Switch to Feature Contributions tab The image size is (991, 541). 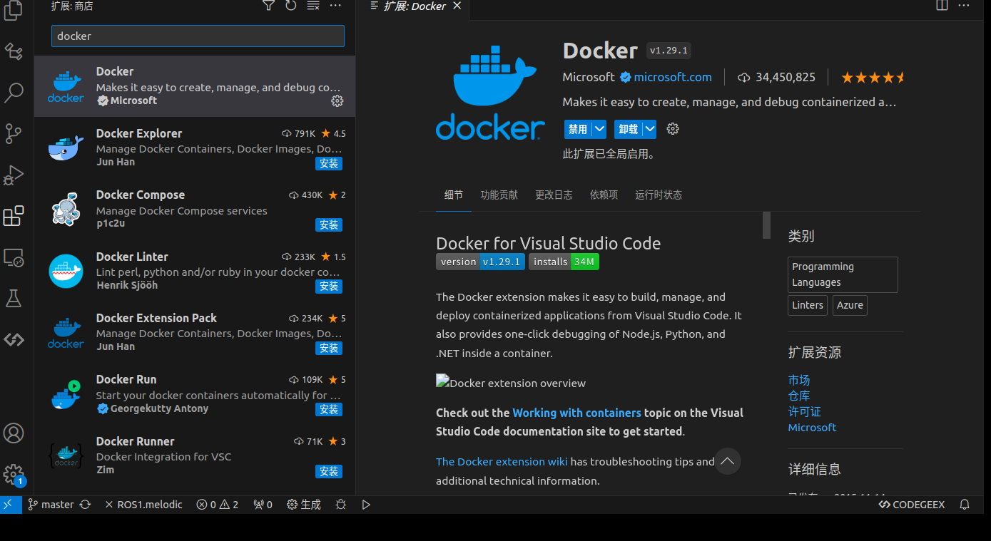(499, 195)
